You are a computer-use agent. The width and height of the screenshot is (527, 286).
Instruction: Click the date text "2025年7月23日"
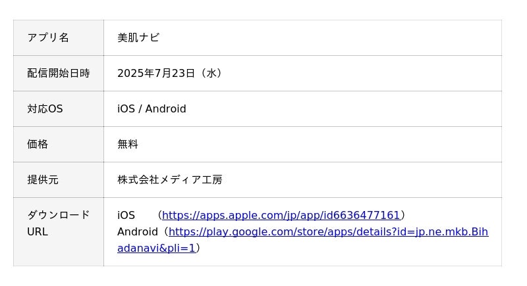point(156,73)
